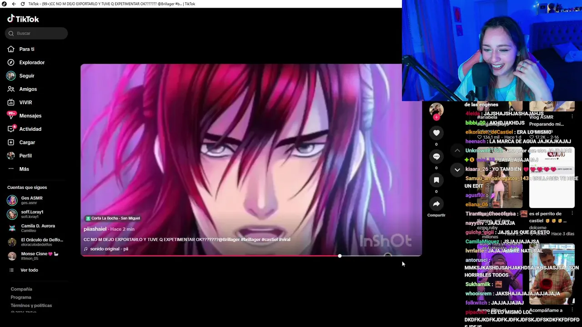The height and width of the screenshot is (327, 582).
Task: Expand Programa footer section
Action: pos(21,297)
